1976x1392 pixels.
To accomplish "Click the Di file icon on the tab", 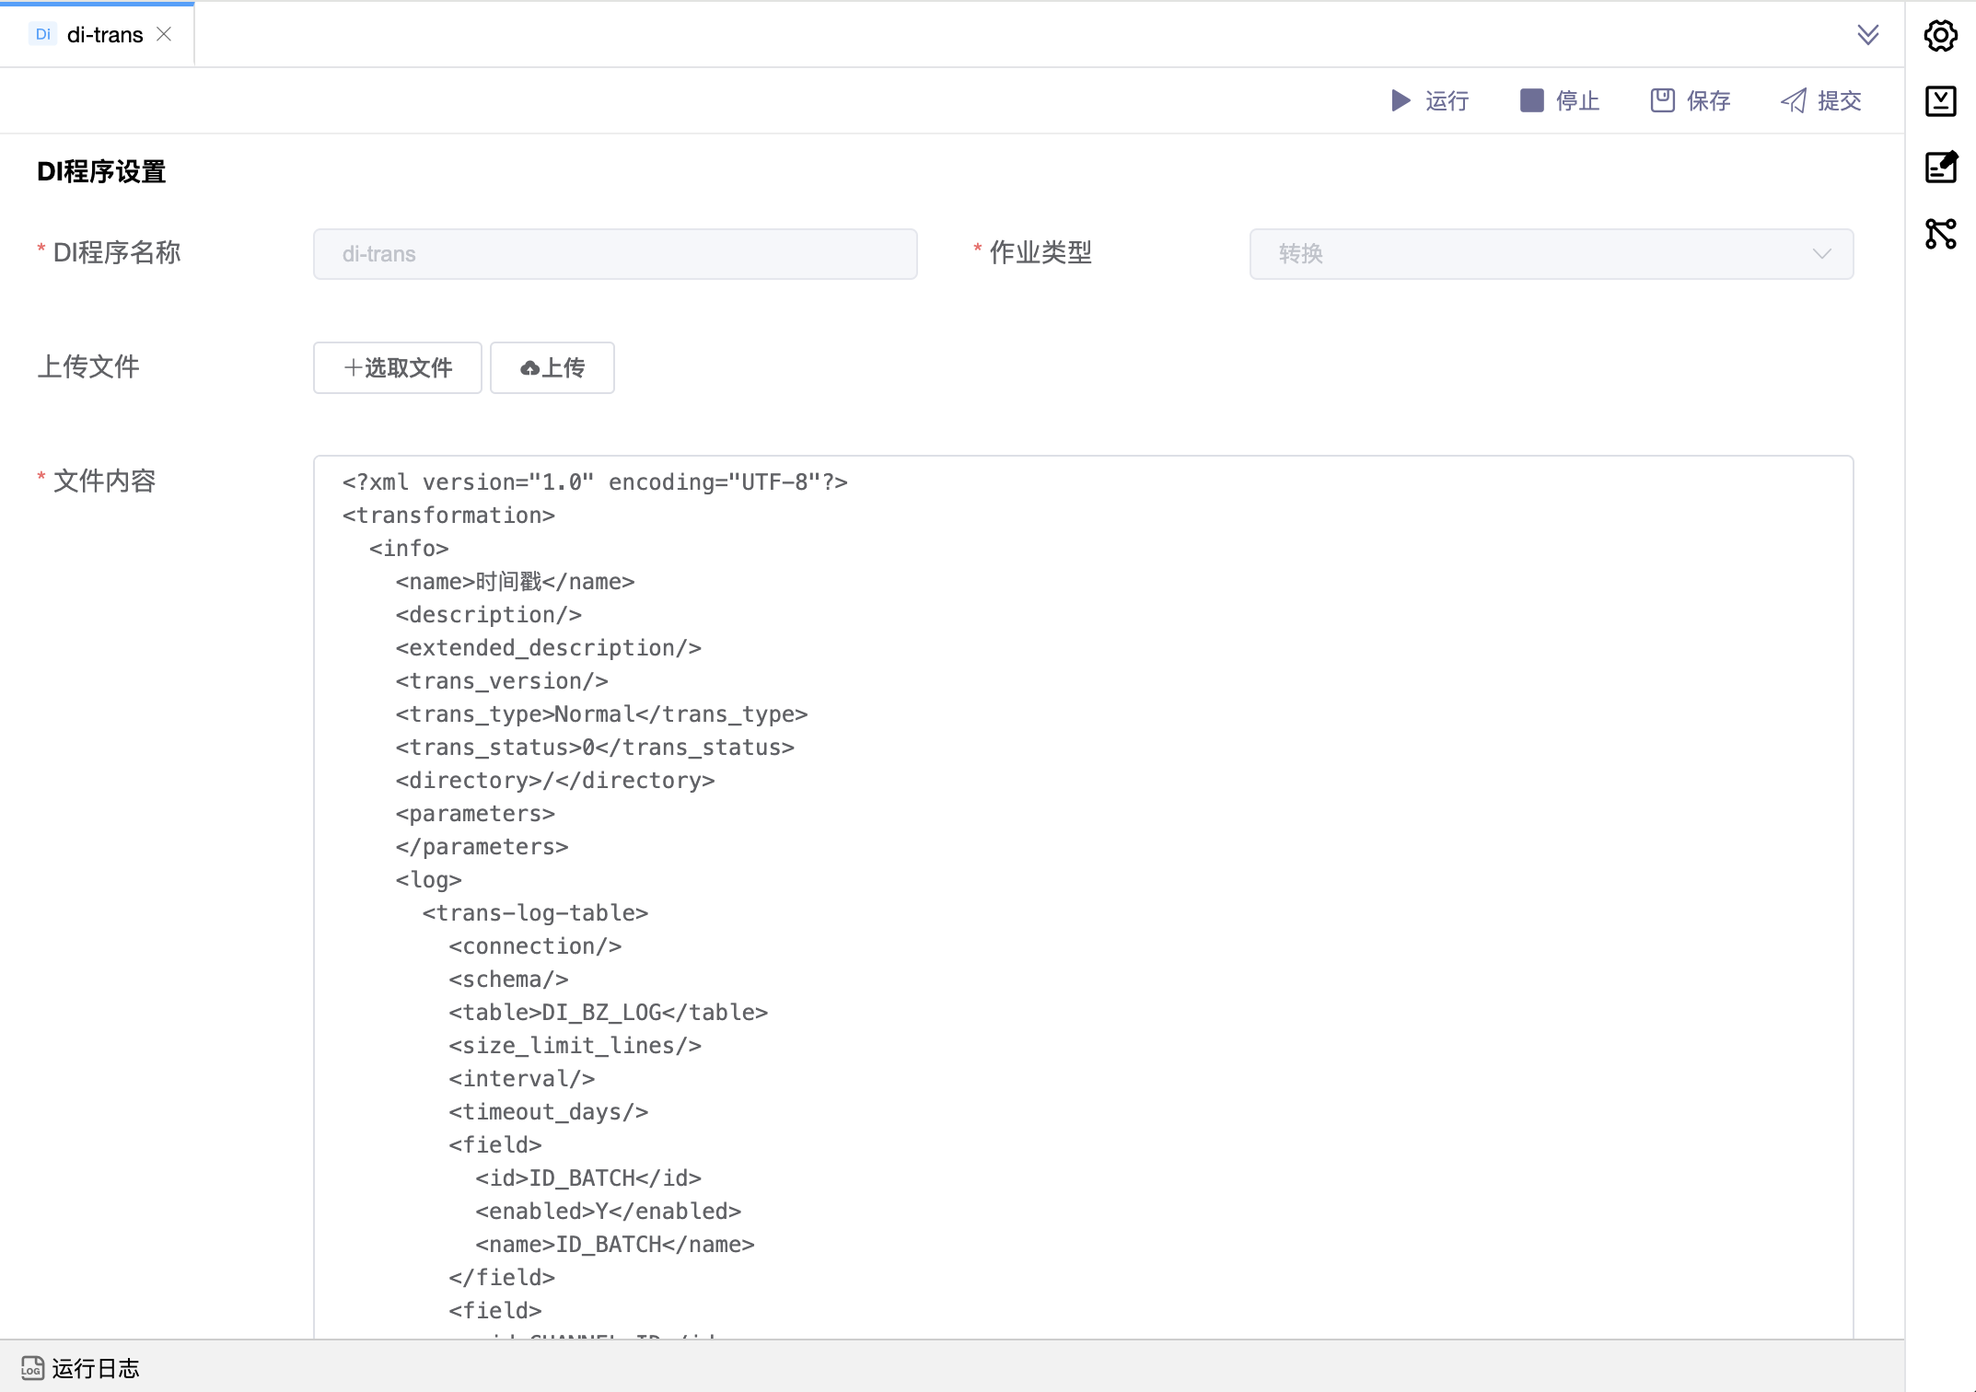I will click(43, 34).
